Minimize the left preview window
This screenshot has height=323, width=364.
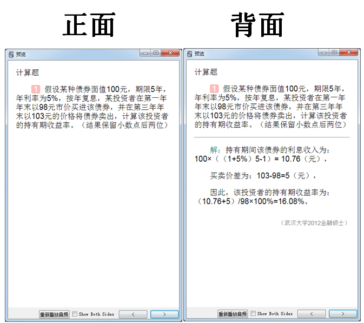(x=145, y=53)
